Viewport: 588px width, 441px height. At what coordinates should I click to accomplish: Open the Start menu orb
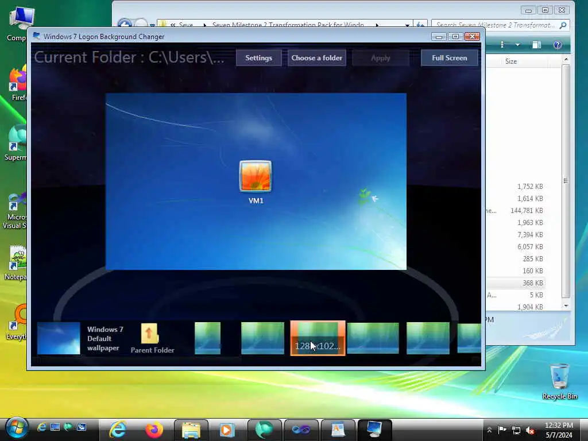click(x=17, y=428)
